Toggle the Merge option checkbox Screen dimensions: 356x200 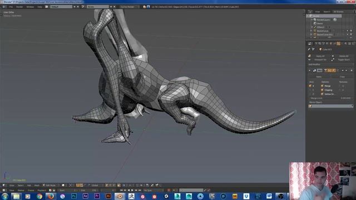click(x=322, y=86)
